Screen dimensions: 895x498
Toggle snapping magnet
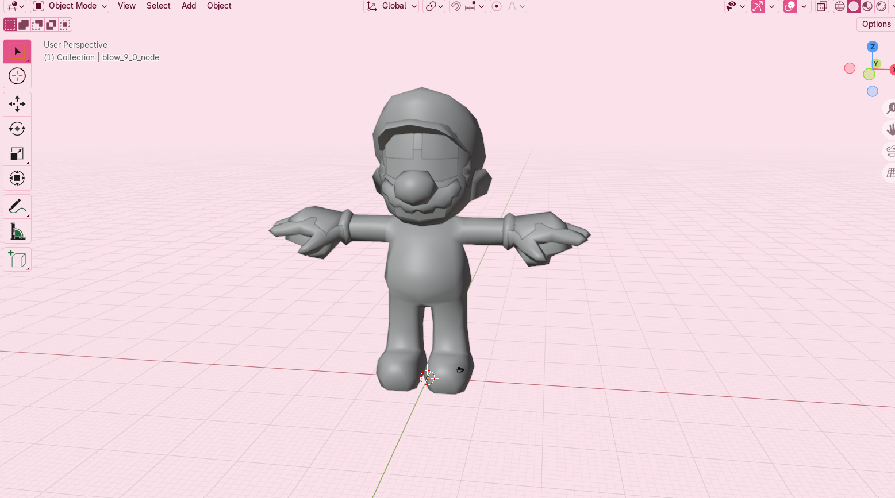(456, 6)
